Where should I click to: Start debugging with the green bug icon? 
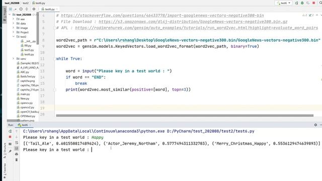click(x=302, y=3)
